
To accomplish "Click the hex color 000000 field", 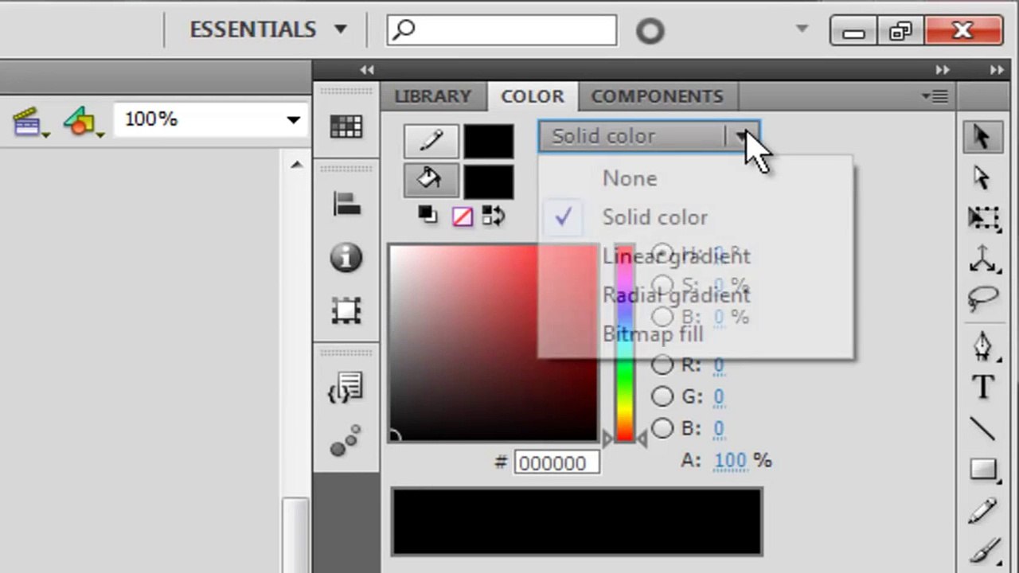I will 556,462.
